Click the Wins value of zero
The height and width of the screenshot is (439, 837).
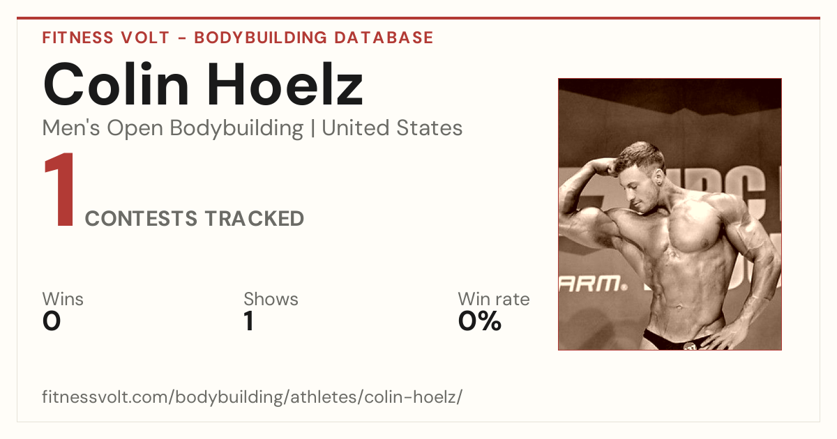pos(52,321)
